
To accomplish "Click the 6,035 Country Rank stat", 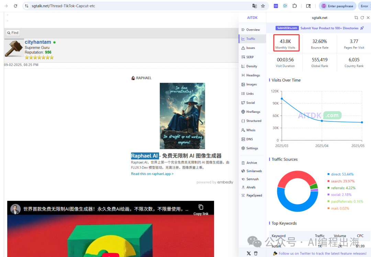I will coord(354,62).
